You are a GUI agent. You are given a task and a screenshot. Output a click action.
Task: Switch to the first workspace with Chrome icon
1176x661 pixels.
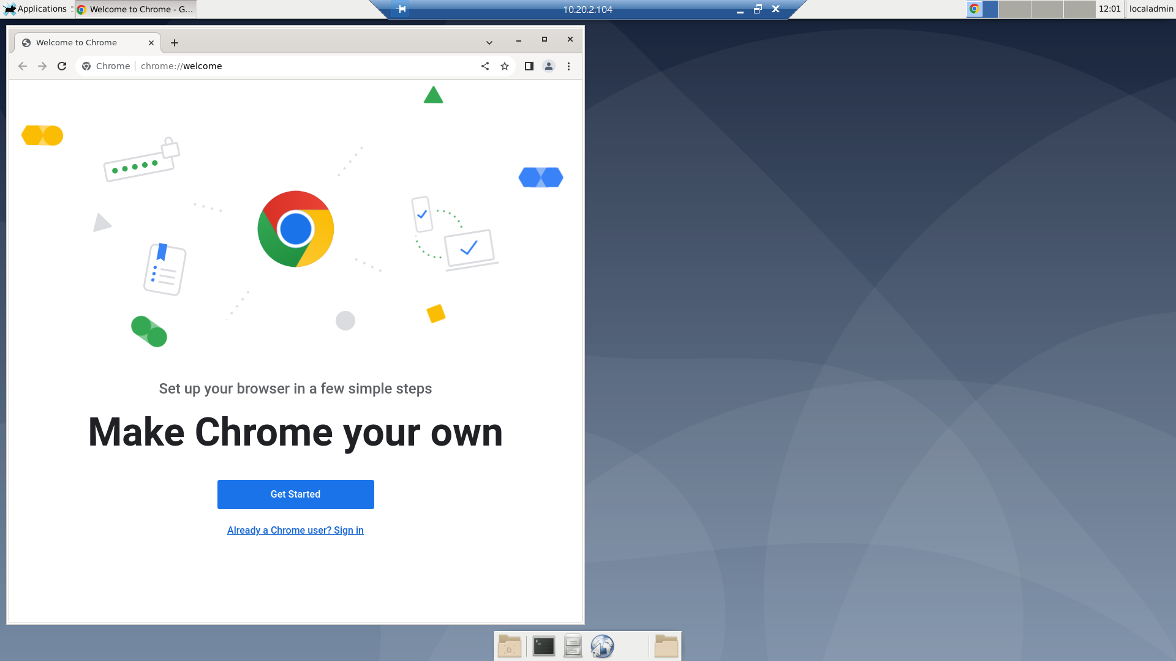pos(982,9)
